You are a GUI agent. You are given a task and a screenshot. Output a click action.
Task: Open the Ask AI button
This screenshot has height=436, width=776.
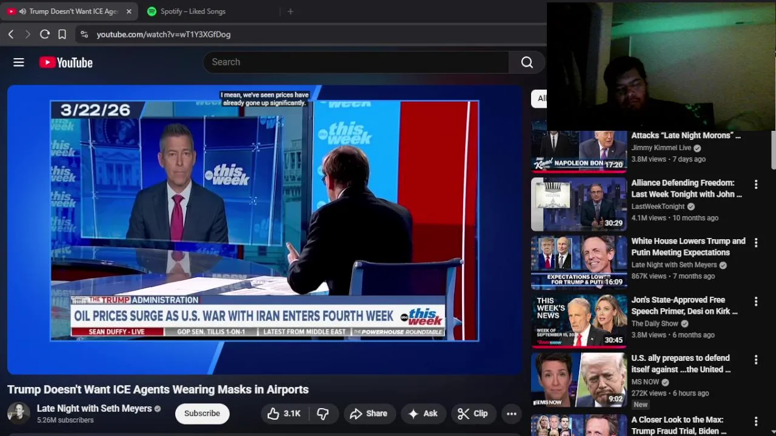423,414
